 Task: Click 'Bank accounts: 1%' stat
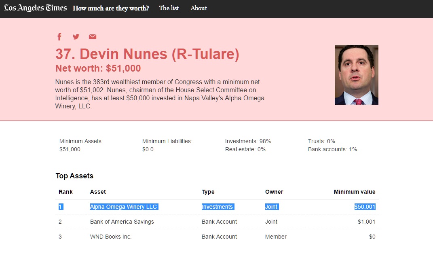[x=332, y=149]
